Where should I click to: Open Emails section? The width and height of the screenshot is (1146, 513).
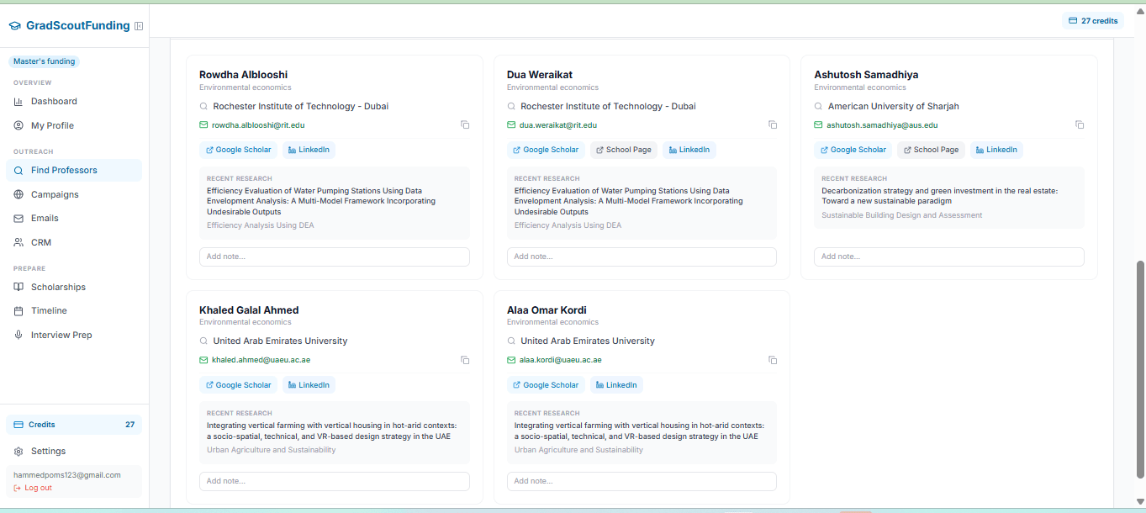(x=74, y=218)
